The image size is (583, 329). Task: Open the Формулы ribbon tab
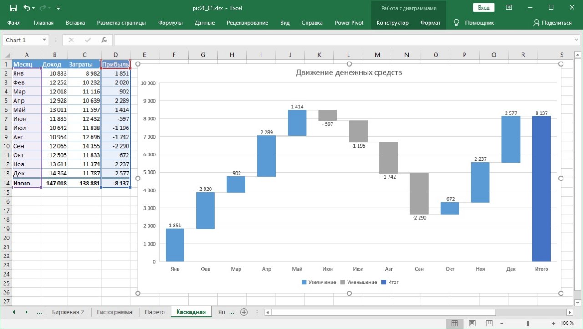coord(170,22)
